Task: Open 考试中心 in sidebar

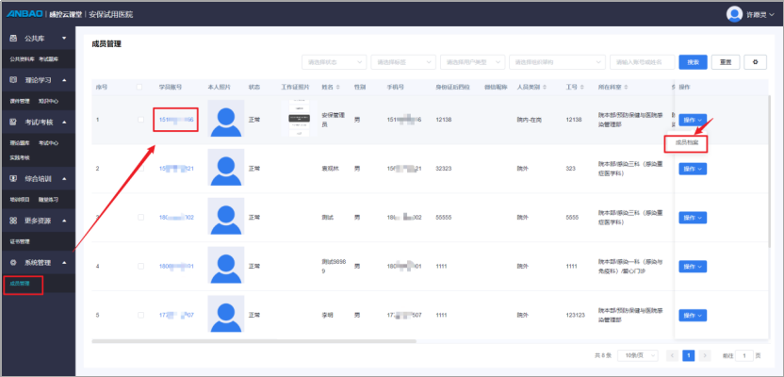Action: [48, 143]
